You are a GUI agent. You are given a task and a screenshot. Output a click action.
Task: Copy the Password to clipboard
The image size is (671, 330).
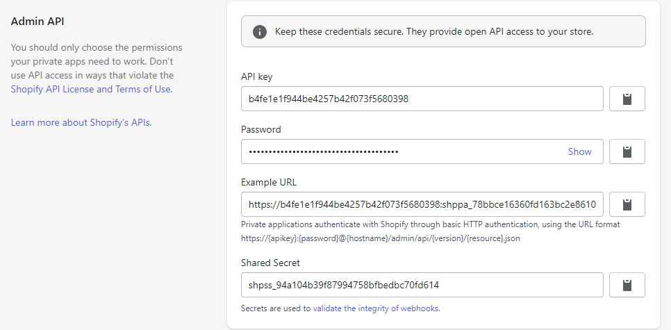[x=627, y=151]
